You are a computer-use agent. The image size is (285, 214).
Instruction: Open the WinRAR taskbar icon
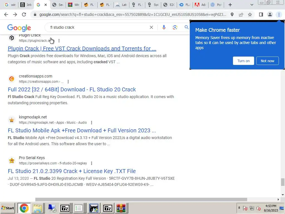tap(121, 208)
